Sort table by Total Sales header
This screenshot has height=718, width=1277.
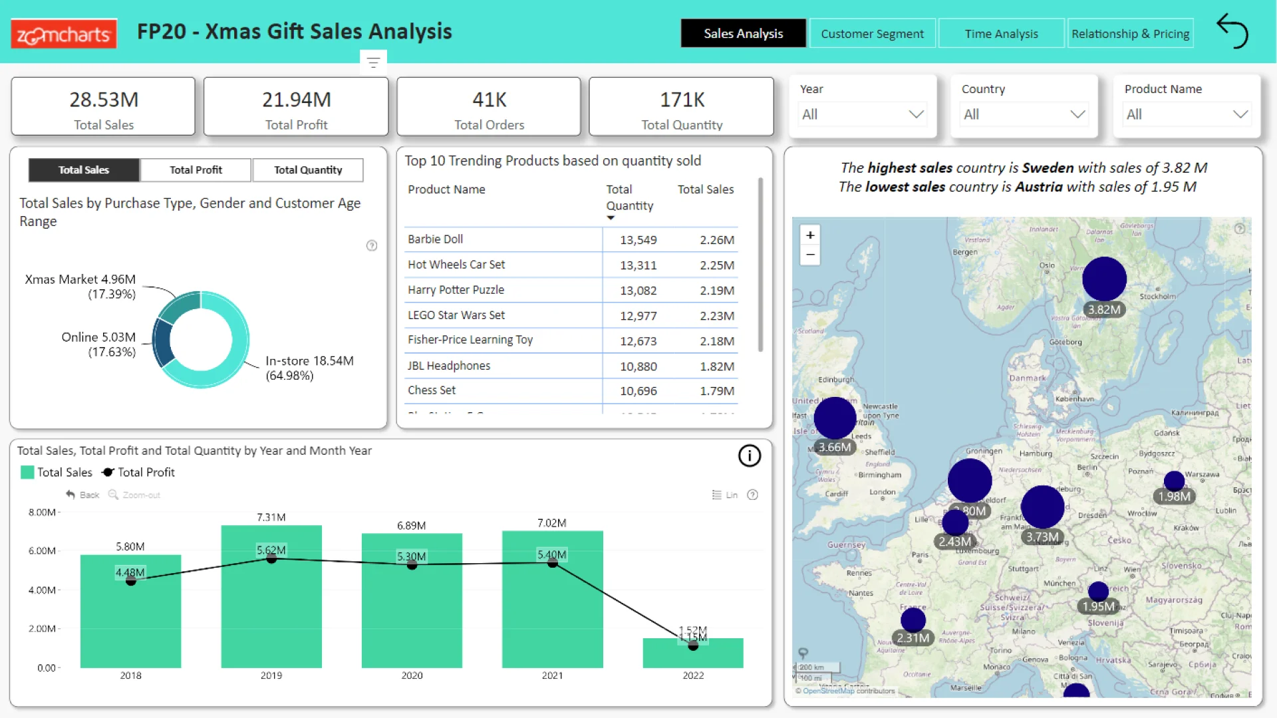706,189
